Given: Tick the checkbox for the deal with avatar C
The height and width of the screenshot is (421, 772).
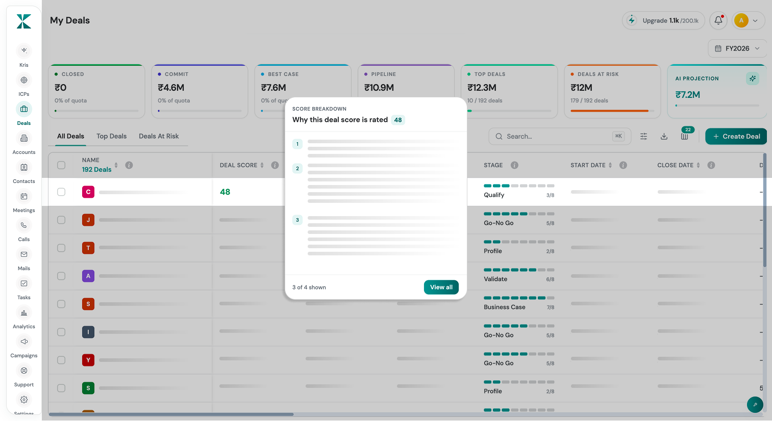Looking at the screenshot, I should pyautogui.click(x=61, y=192).
